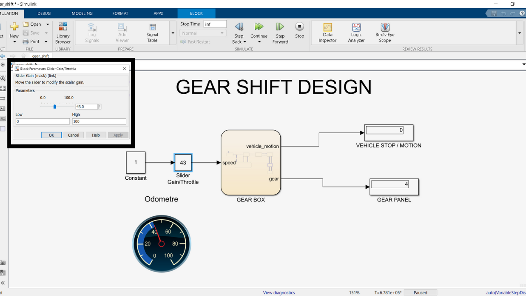This screenshot has width=526, height=296.
Task: Select the gear_shift model tab
Action: [x=40, y=55]
